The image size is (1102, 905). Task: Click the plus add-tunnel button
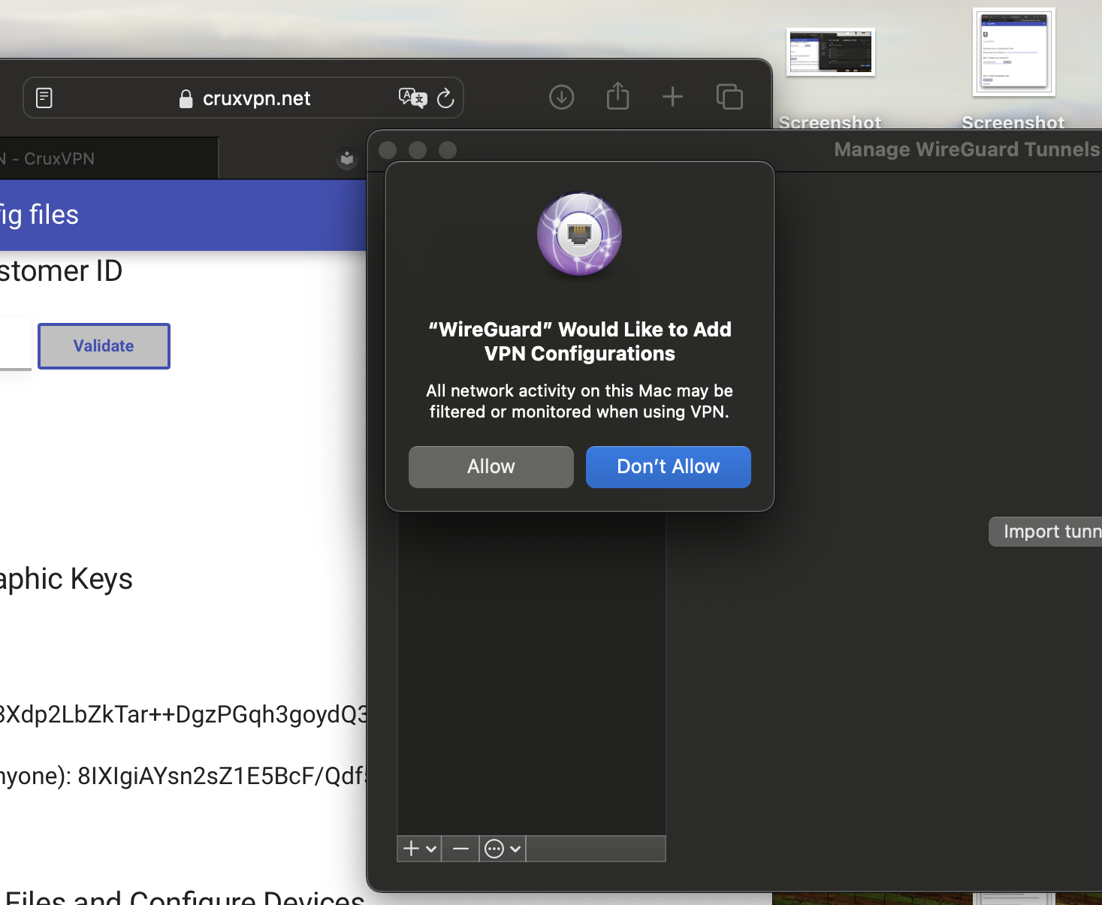point(411,849)
